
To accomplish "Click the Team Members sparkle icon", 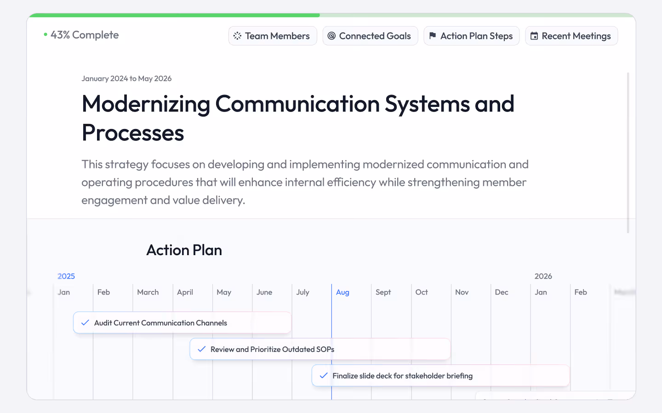I will [237, 36].
